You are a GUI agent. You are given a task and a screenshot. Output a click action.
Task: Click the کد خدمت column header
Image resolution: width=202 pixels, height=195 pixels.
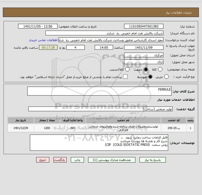click(x=174, y=120)
